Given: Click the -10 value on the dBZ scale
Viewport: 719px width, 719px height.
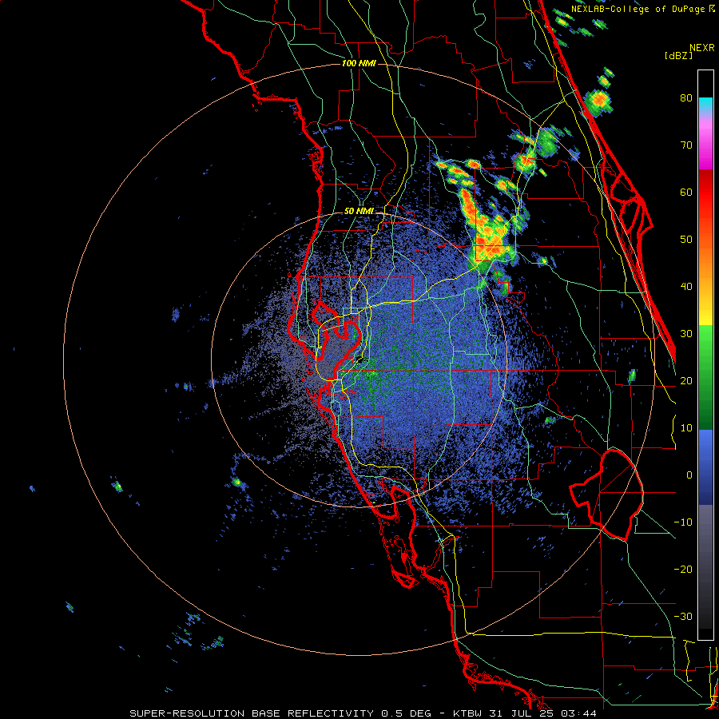Looking at the screenshot, I should (683, 522).
